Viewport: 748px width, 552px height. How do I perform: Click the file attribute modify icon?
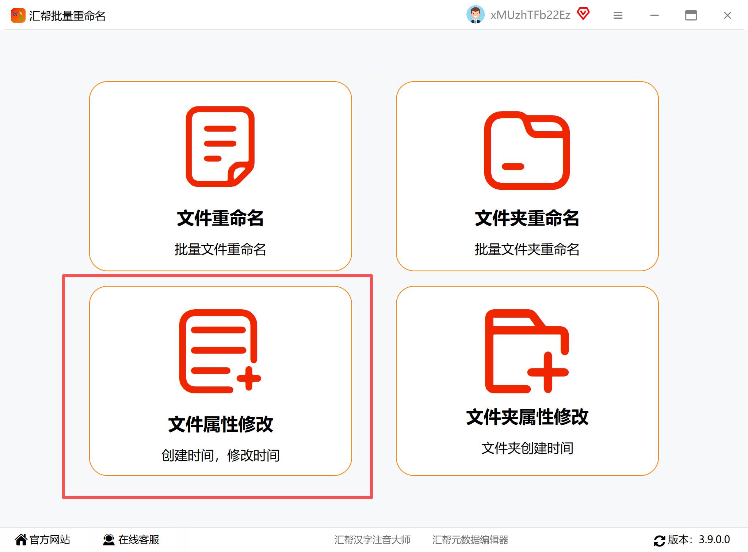(220, 351)
